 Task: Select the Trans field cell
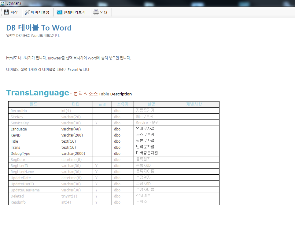pyautogui.click(x=34, y=147)
